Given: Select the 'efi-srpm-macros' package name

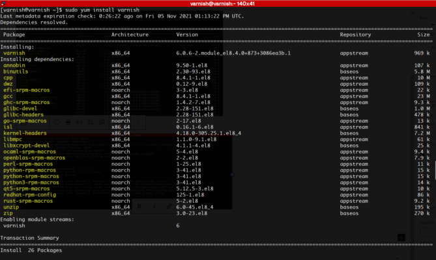Looking at the screenshot, I should (x=27, y=90).
